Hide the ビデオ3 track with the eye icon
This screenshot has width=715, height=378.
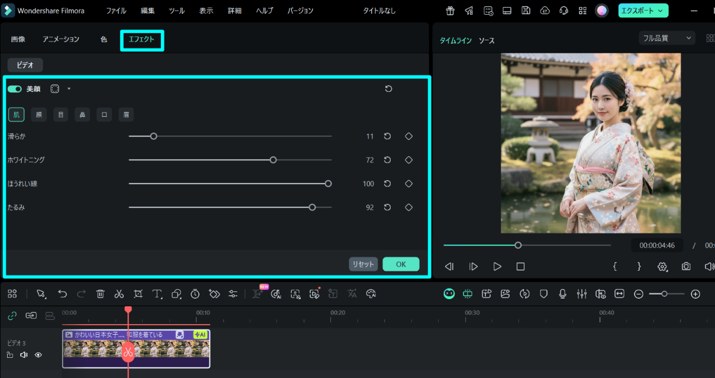pyautogui.click(x=38, y=354)
